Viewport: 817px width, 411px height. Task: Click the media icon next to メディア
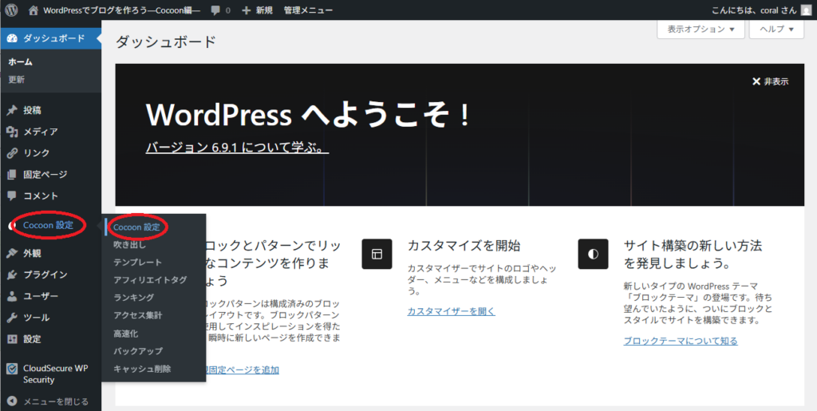tap(13, 132)
